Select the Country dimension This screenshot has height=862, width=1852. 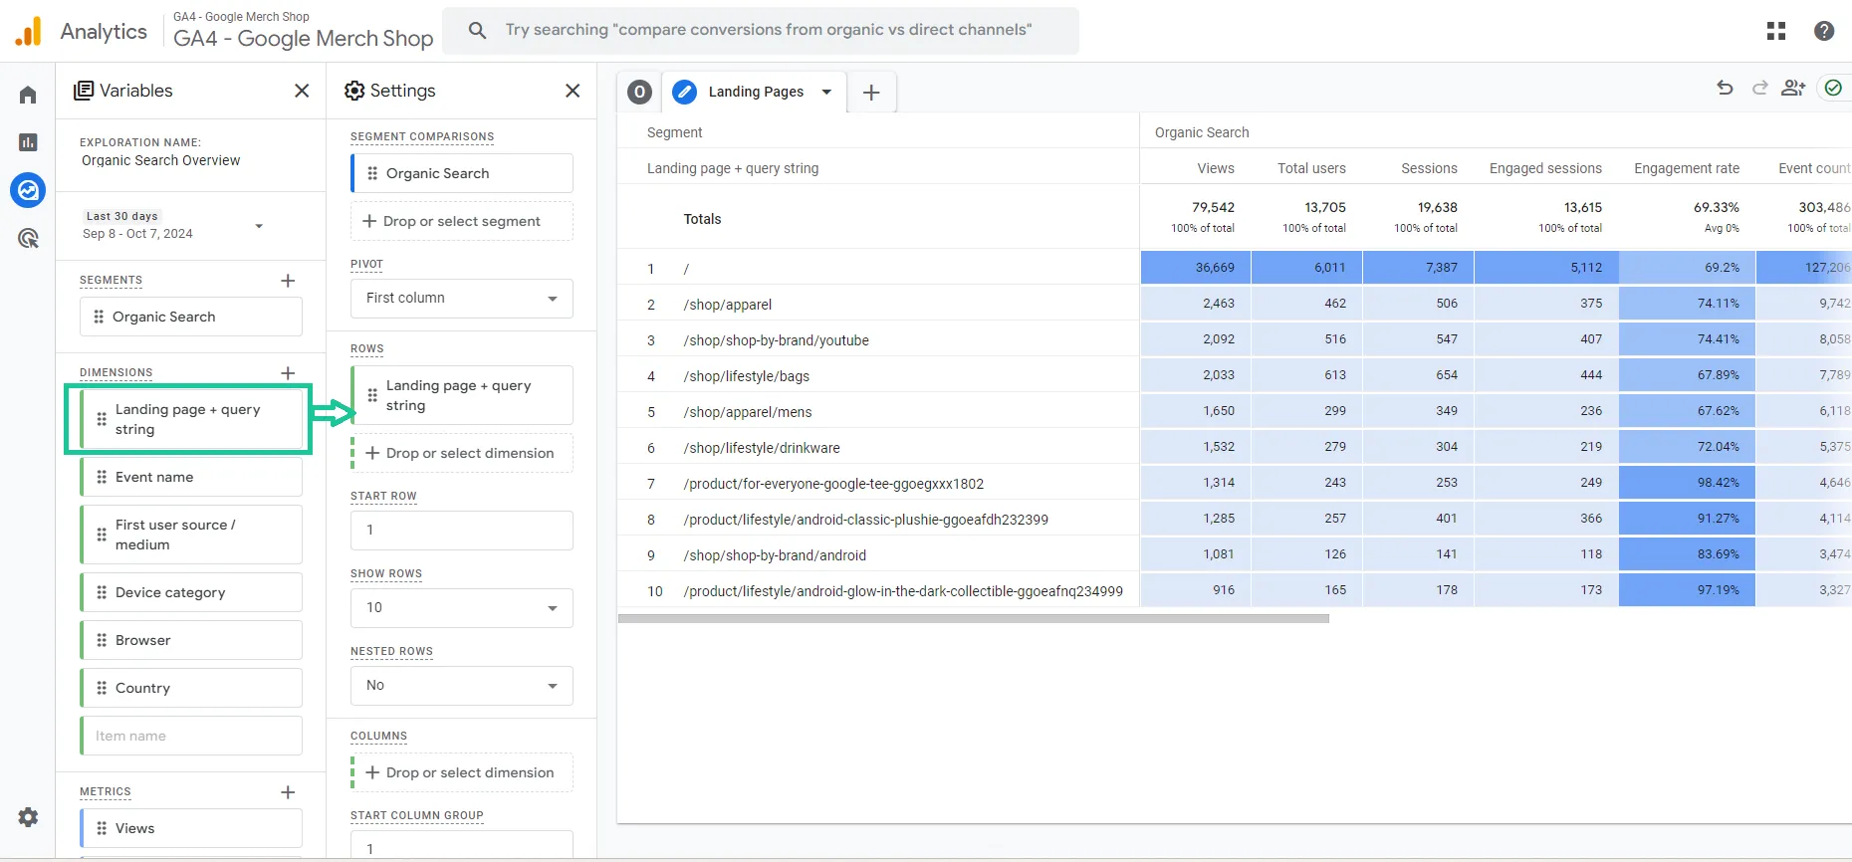(191, 688)
